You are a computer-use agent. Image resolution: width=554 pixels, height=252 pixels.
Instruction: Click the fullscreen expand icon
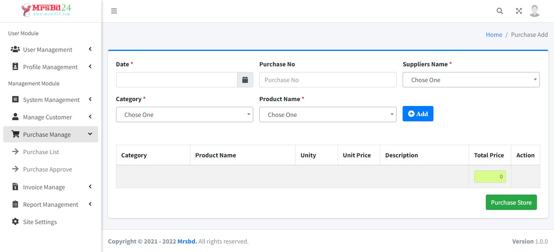click(x=519, y=11)
